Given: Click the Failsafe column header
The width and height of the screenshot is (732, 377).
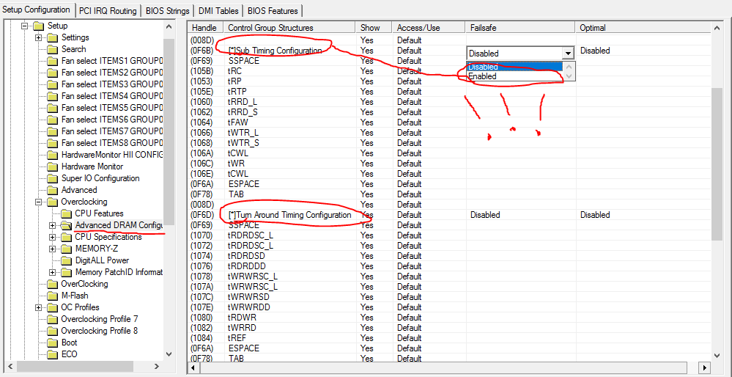Looking at the screenshot, I should [x=520, y=28].
